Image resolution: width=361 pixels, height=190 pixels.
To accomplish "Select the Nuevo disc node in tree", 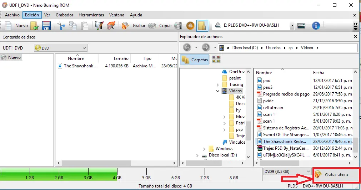I will pos(11,57).
